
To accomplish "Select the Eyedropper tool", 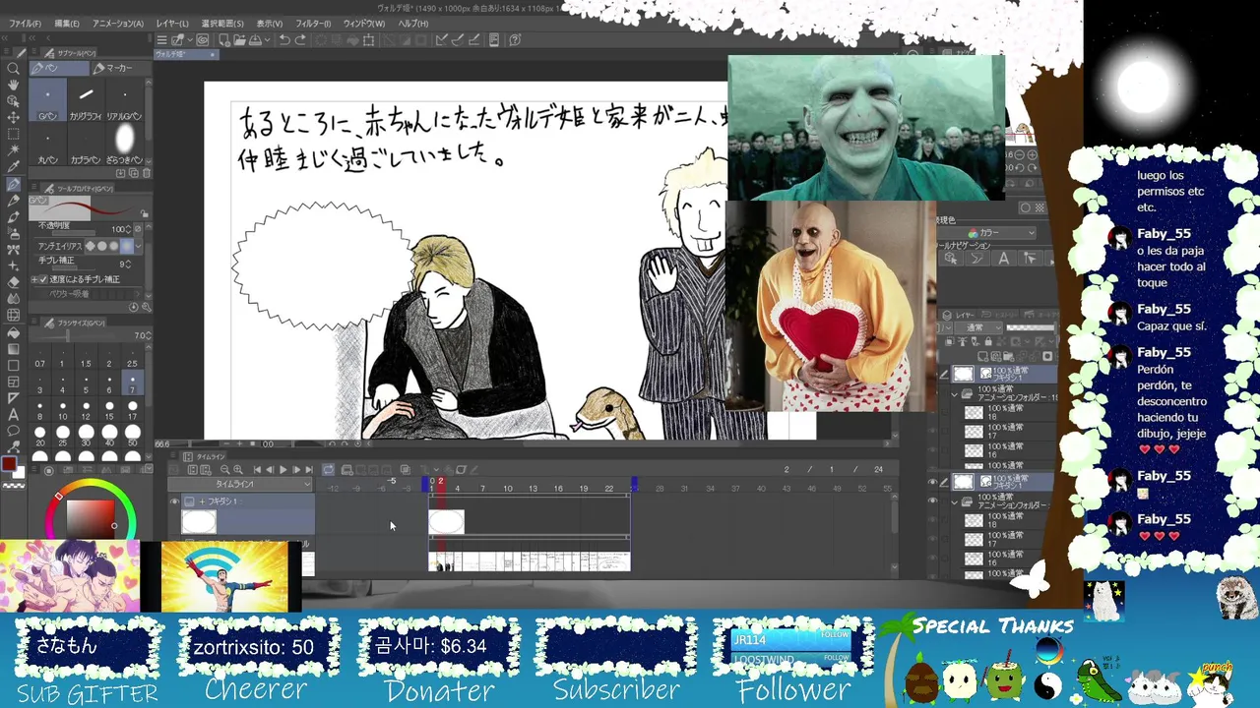I will click(13, 168).
